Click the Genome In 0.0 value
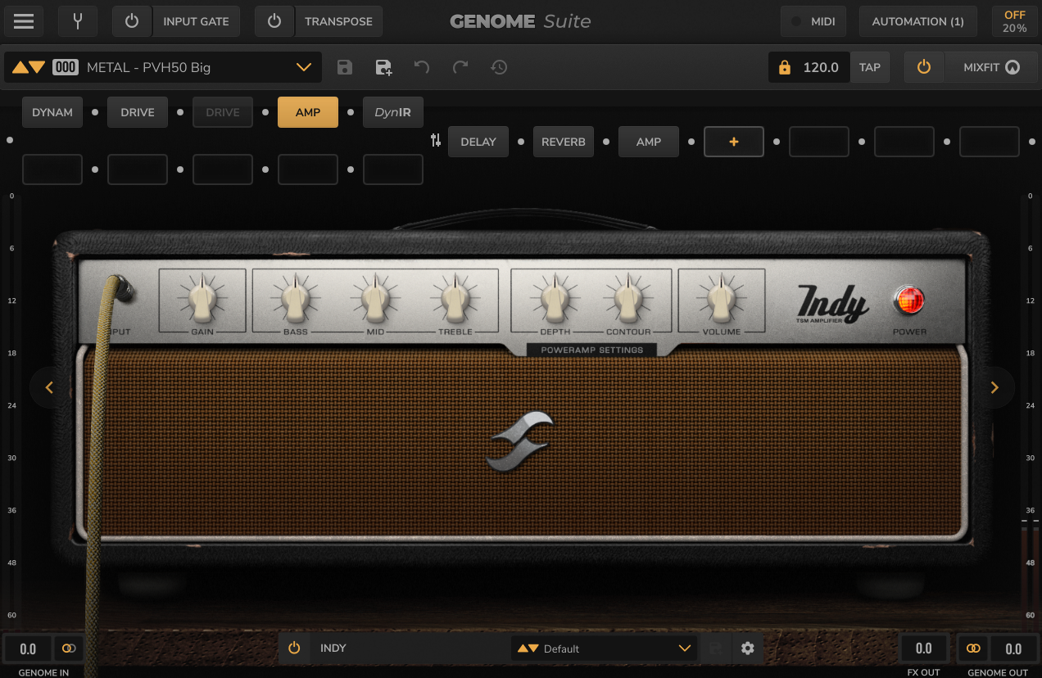Screen dimensions: 1042x678 point(28,649)
